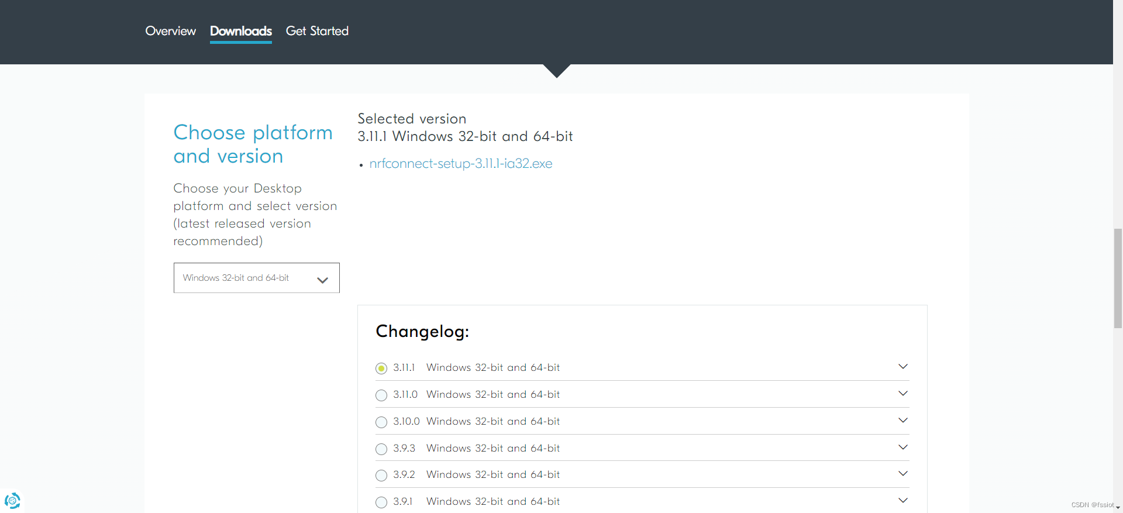
Task: Select the 3.11.1 version radio button
Action: coord(381,368)
